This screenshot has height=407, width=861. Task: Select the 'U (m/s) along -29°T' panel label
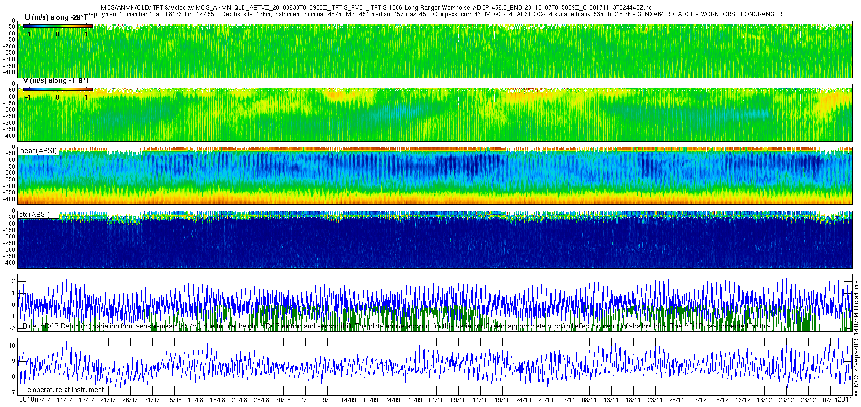point(56,17)
